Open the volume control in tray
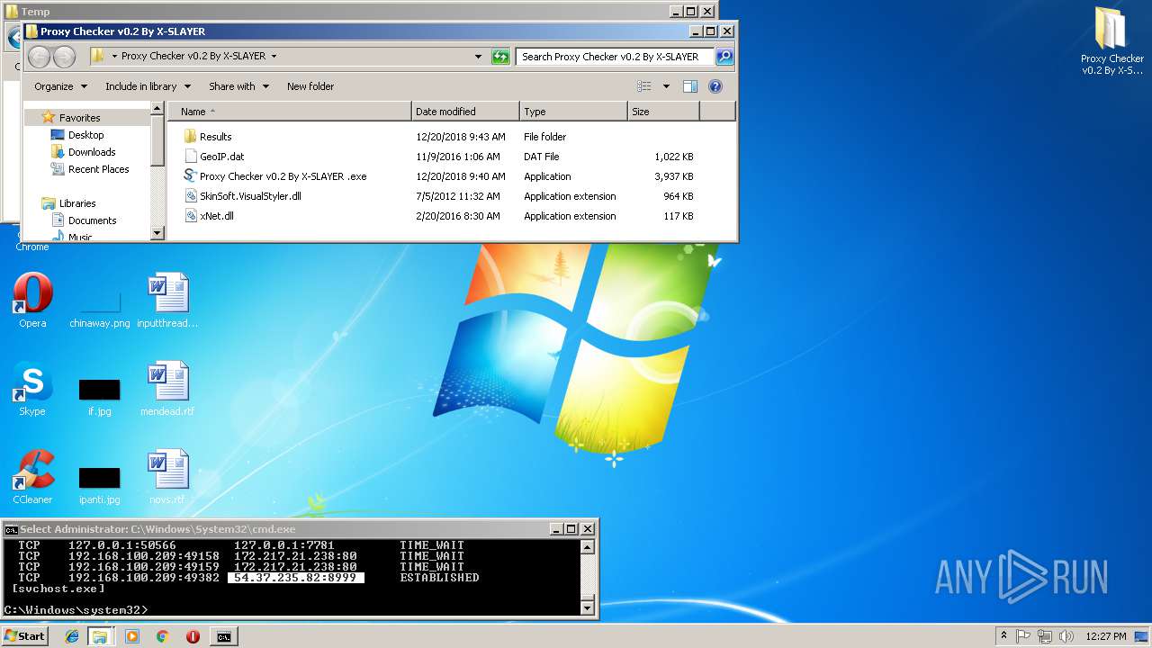Image resolution: width=1152 pixels, height=648 pixels. point(1065,636)
